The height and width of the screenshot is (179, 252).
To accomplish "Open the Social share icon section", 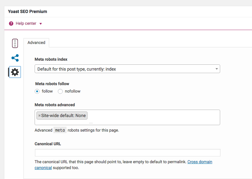I will coord(15,58).
